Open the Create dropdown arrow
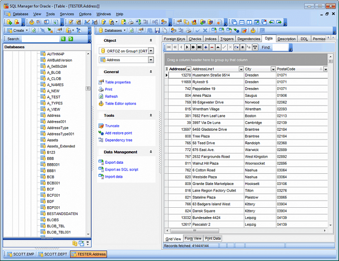 pyautogui.click(x=27, y=31)
